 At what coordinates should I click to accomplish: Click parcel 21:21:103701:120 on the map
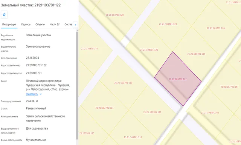point(152,112)
